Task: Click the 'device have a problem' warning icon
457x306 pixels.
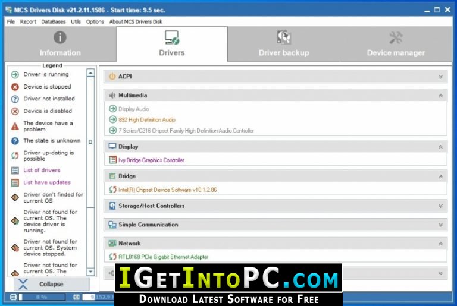Action: click(15, 126)
